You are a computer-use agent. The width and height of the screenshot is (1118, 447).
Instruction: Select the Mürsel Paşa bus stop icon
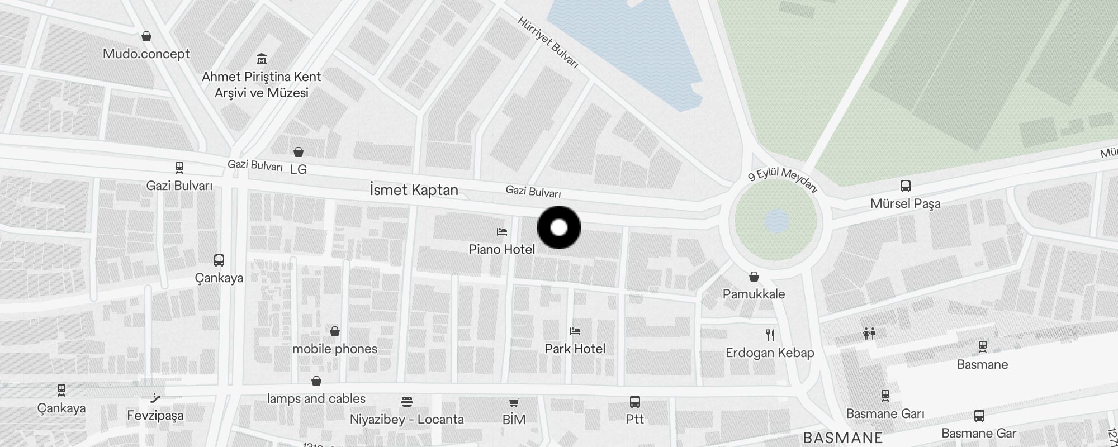tap(906, 186)
